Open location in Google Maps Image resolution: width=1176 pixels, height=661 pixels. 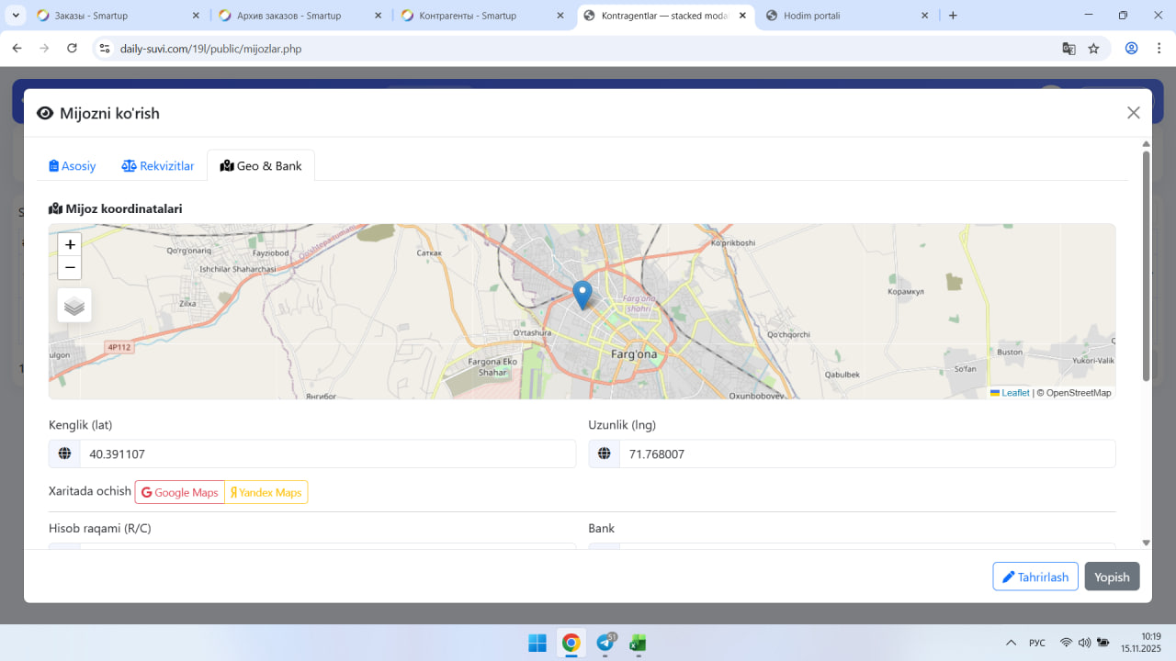pos(180,493)
